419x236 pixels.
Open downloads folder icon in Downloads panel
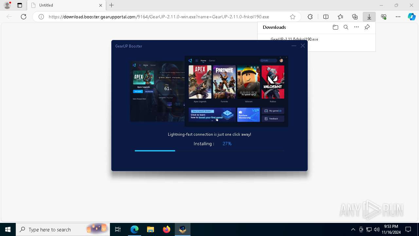tap(335, 27)
